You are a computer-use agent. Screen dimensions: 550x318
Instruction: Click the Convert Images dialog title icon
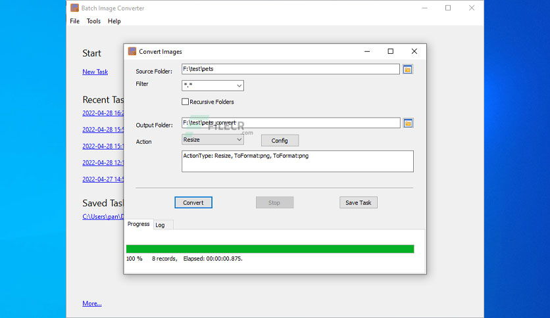[132, 51]
